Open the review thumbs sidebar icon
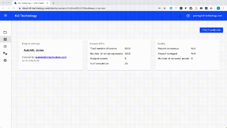This screenshot has width=227, height=128. click(x=5, y=53)
